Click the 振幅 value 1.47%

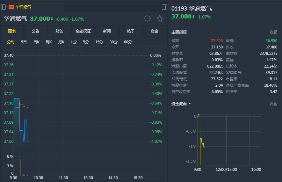coord(271,60)
